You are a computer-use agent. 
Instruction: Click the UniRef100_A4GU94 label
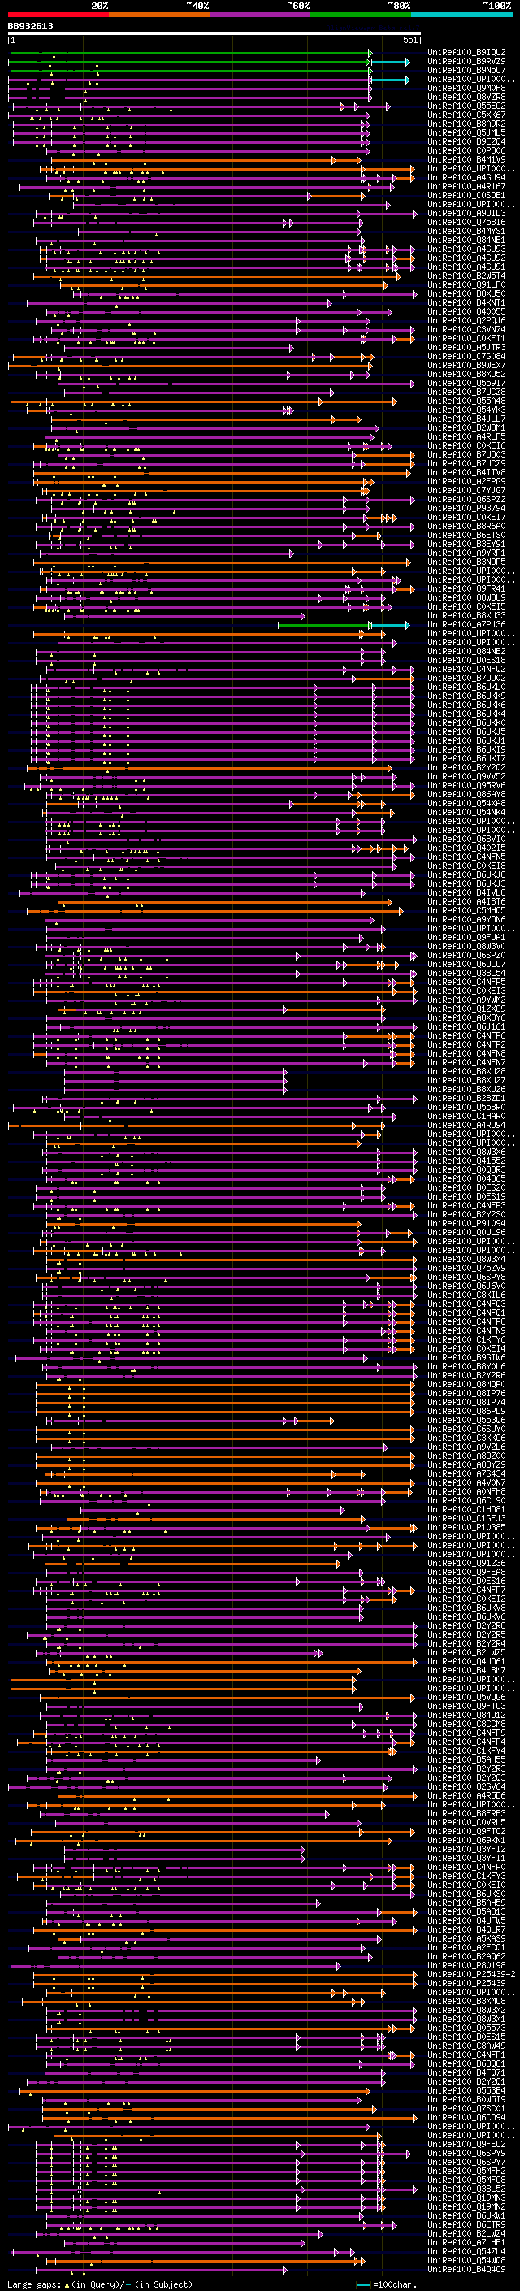tap(466, 178)
